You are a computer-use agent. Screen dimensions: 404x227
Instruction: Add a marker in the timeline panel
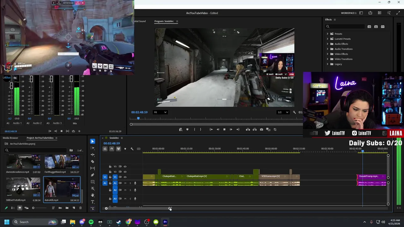[x=125, y=149]
